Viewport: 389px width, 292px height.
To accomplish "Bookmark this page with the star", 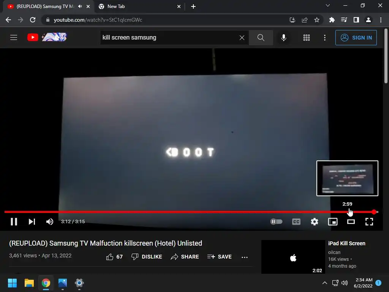I will [316, 20].
